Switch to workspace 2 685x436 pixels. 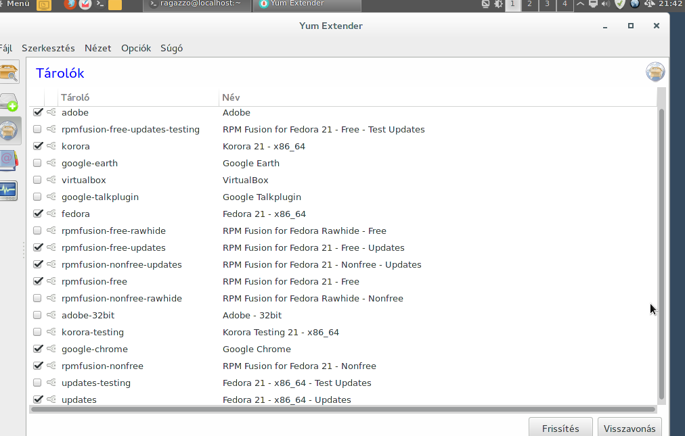click(529, 4)
